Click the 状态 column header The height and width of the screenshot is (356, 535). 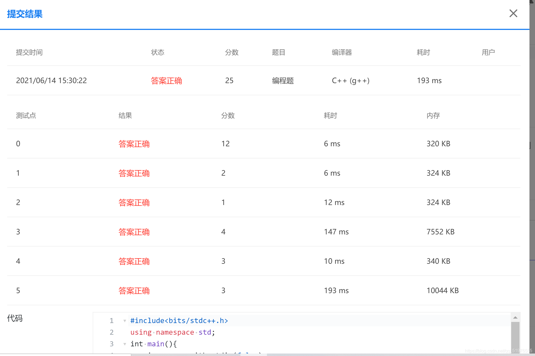pyautogui.click(x=158, y=52)
